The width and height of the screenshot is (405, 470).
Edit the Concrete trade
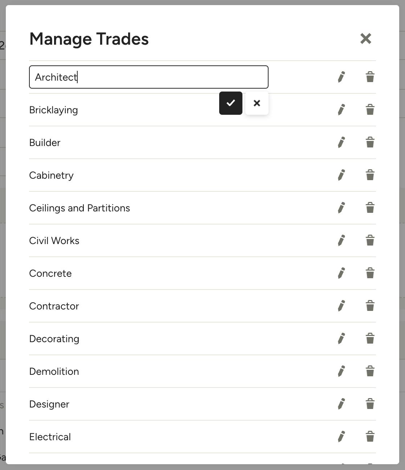(x=341, y=273)
